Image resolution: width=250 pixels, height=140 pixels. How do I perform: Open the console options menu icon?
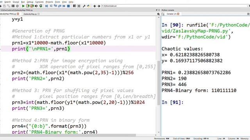248,14
